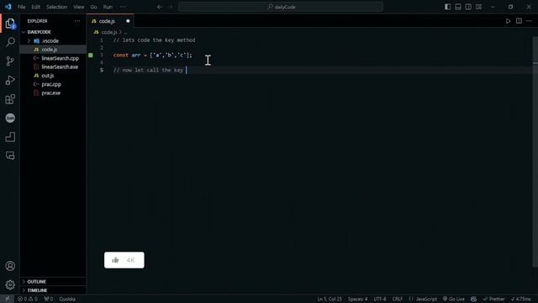Click Ln 5, Col 25 cursor position

pyautogui.click(x=330, y=299)
